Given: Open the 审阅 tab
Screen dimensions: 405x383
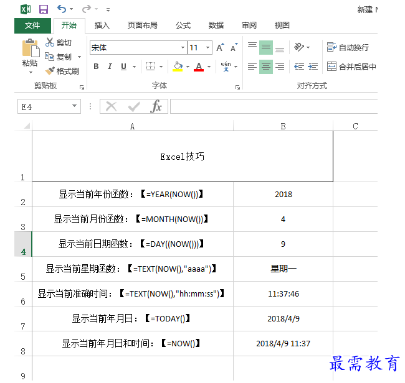Looking at the screenshot, I should point(249,25).
